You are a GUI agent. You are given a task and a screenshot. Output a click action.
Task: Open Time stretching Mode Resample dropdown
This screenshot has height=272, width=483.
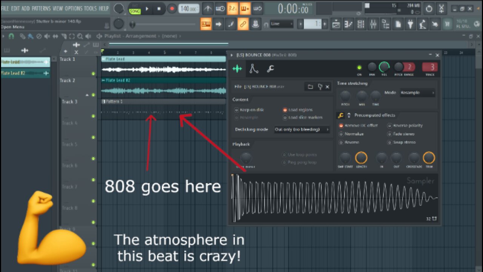point(417,93)
